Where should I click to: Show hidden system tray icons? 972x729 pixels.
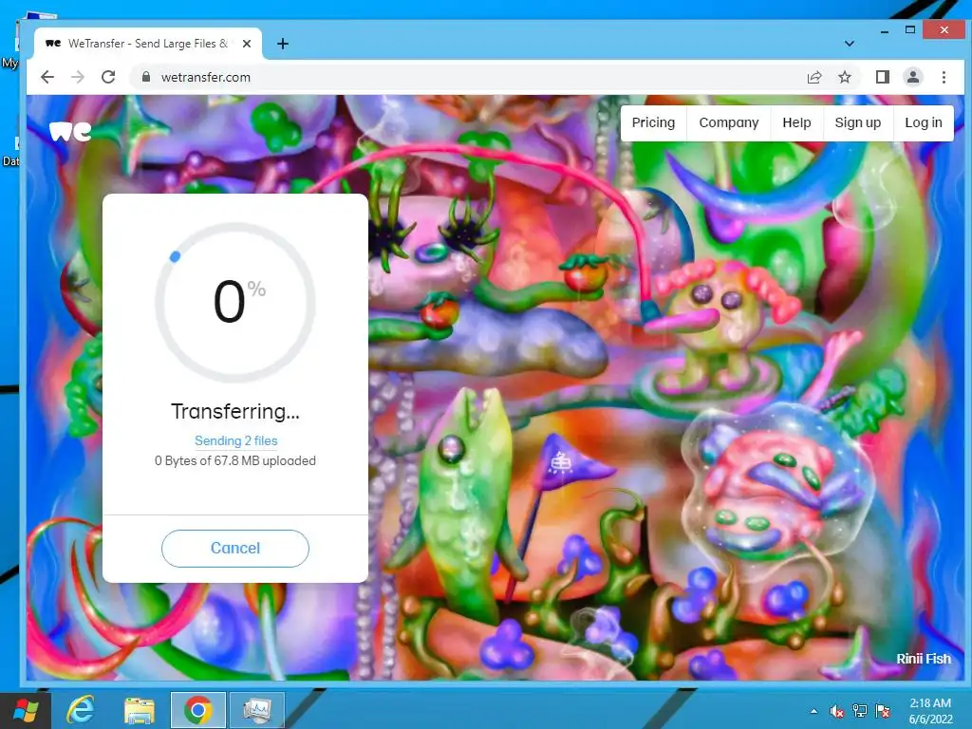tap(813, 711)
